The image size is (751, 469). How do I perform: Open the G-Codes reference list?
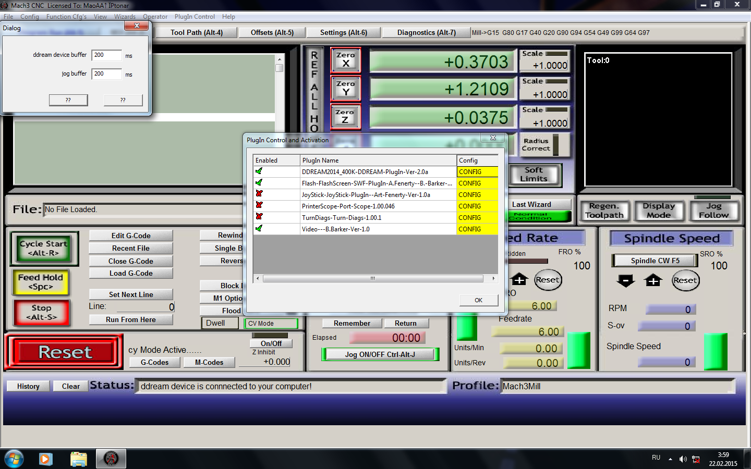click(x=155, y=362)
